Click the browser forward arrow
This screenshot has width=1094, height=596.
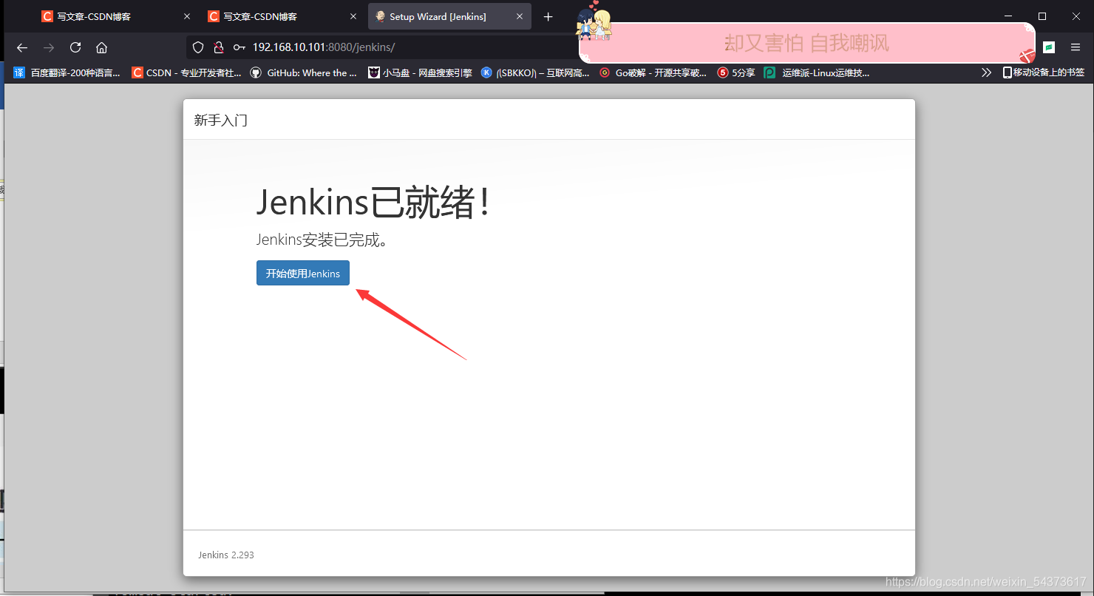(49, 47)
